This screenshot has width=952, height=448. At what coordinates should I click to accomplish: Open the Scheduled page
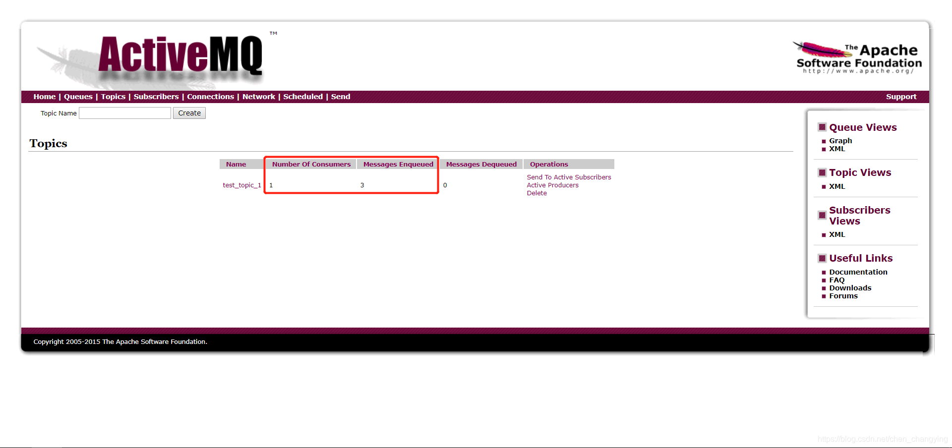tap(303, 97)
